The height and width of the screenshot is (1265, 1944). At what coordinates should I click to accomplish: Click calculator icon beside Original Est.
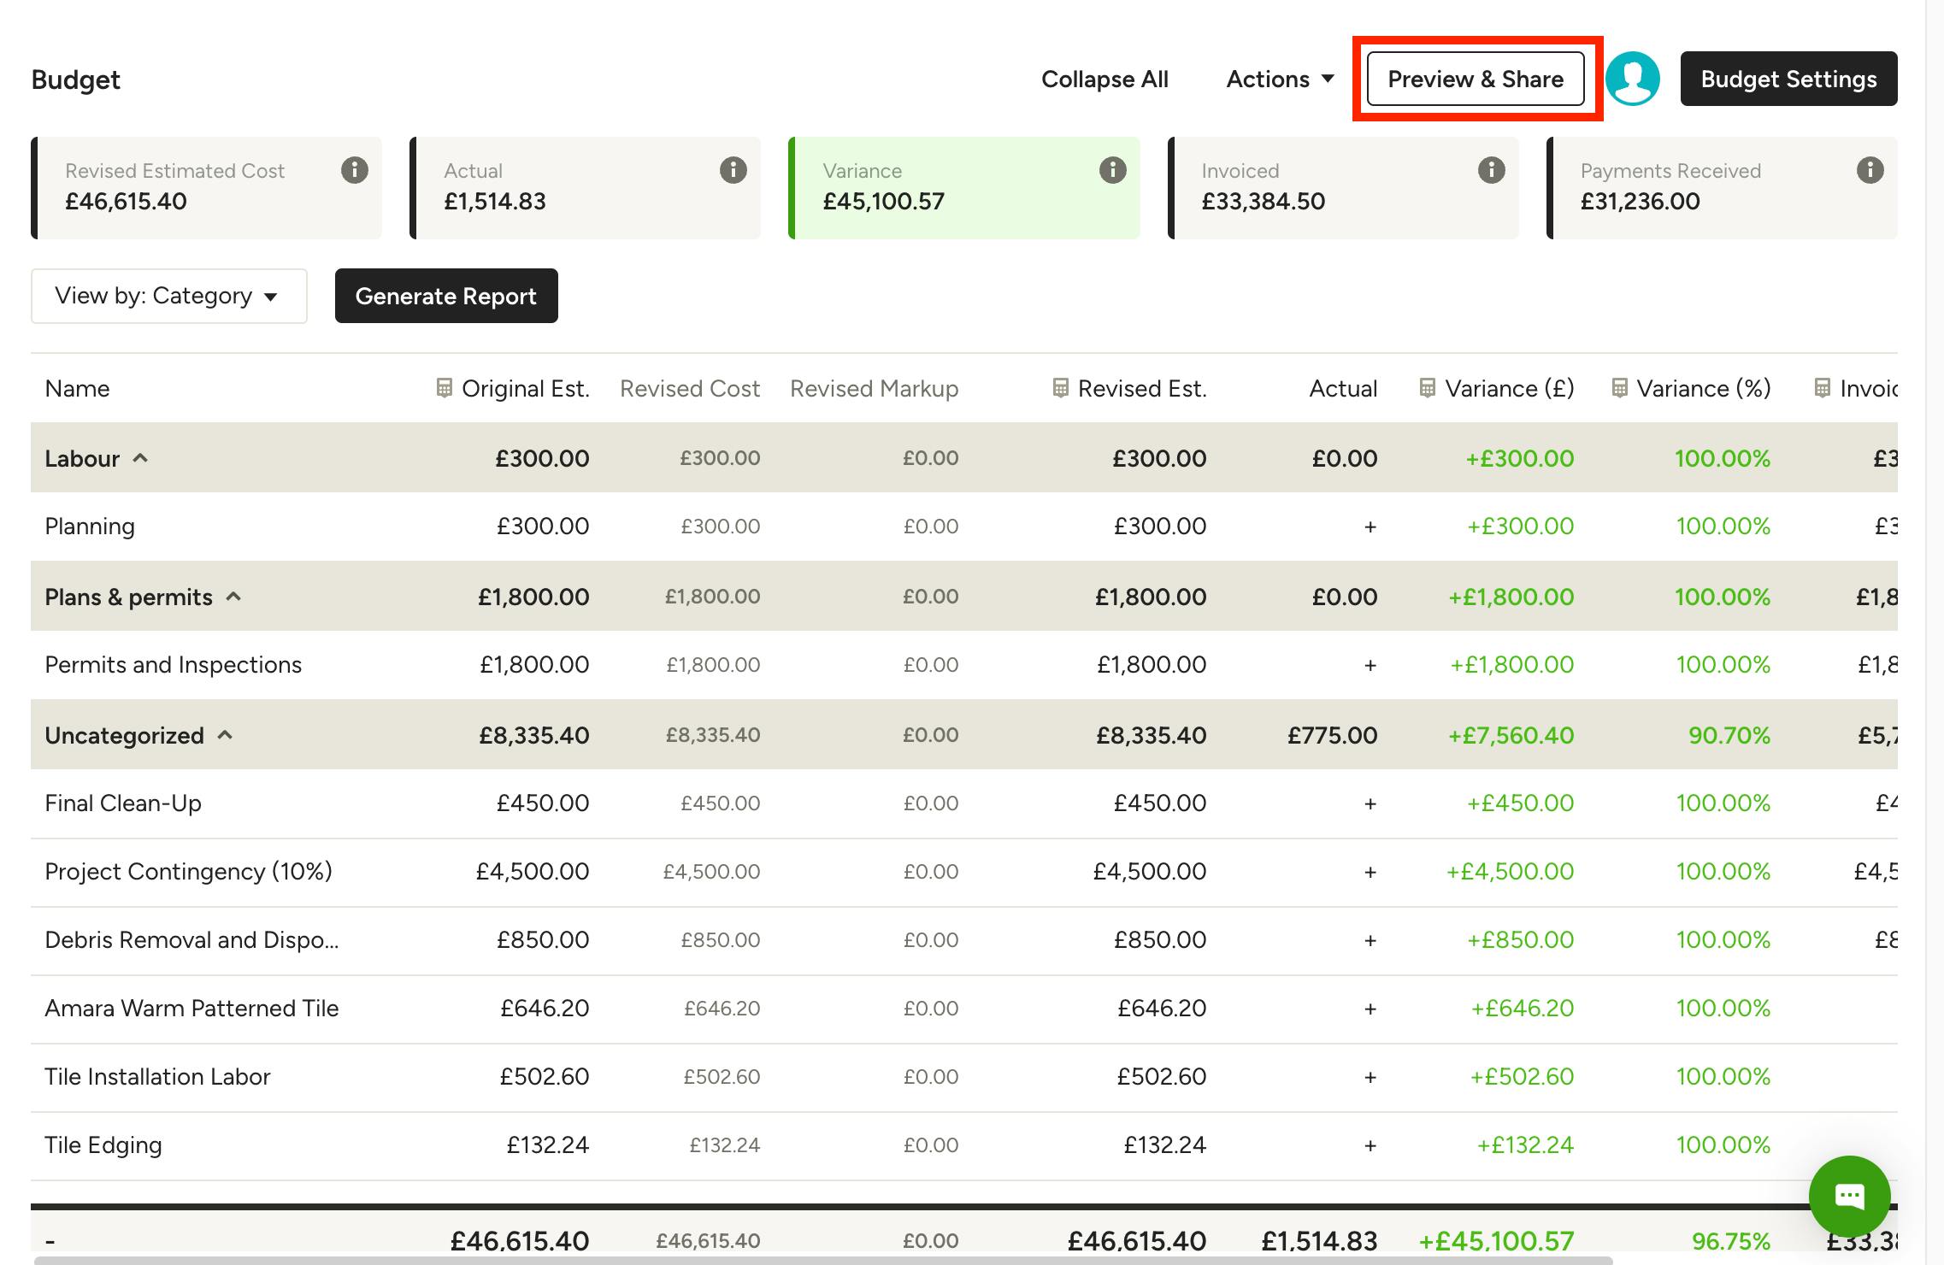click(444, 388)
